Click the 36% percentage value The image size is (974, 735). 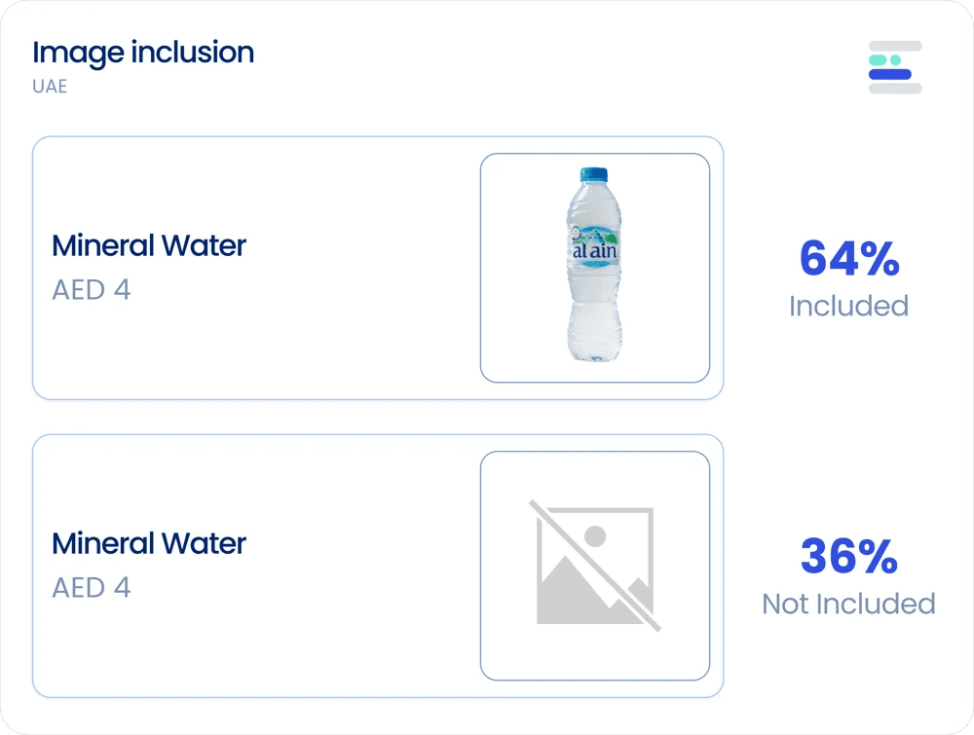pos(849,556)
